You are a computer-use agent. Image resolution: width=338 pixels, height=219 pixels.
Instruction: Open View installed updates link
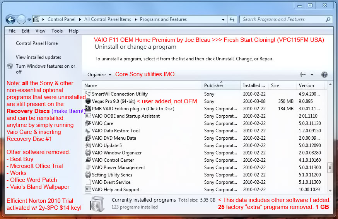click(x=38, y=57)
